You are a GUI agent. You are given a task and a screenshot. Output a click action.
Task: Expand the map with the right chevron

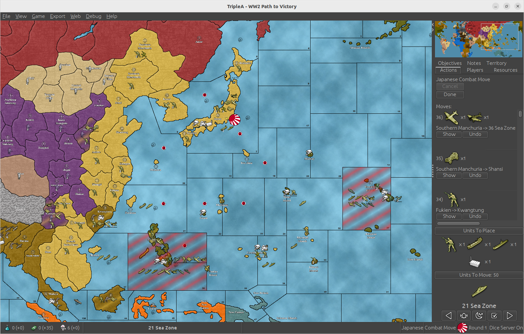tap(433, 30)
